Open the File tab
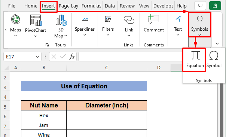This screenshot has width=226, height=137. (12, 6)
